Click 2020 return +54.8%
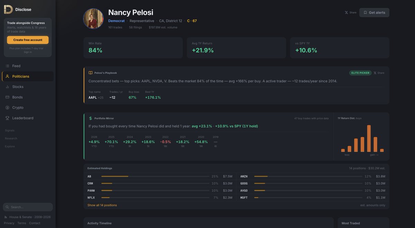This screenshot has width=415, height=228. point(201,142)
